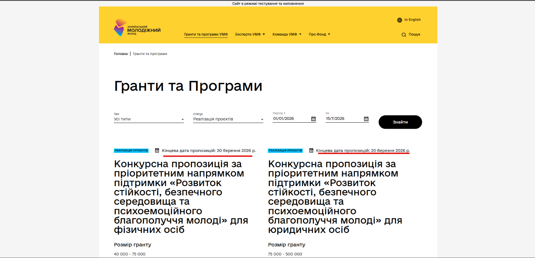Click calendar icon of legal entities grant card
The image size is (535, 258).
pos(311,150)
